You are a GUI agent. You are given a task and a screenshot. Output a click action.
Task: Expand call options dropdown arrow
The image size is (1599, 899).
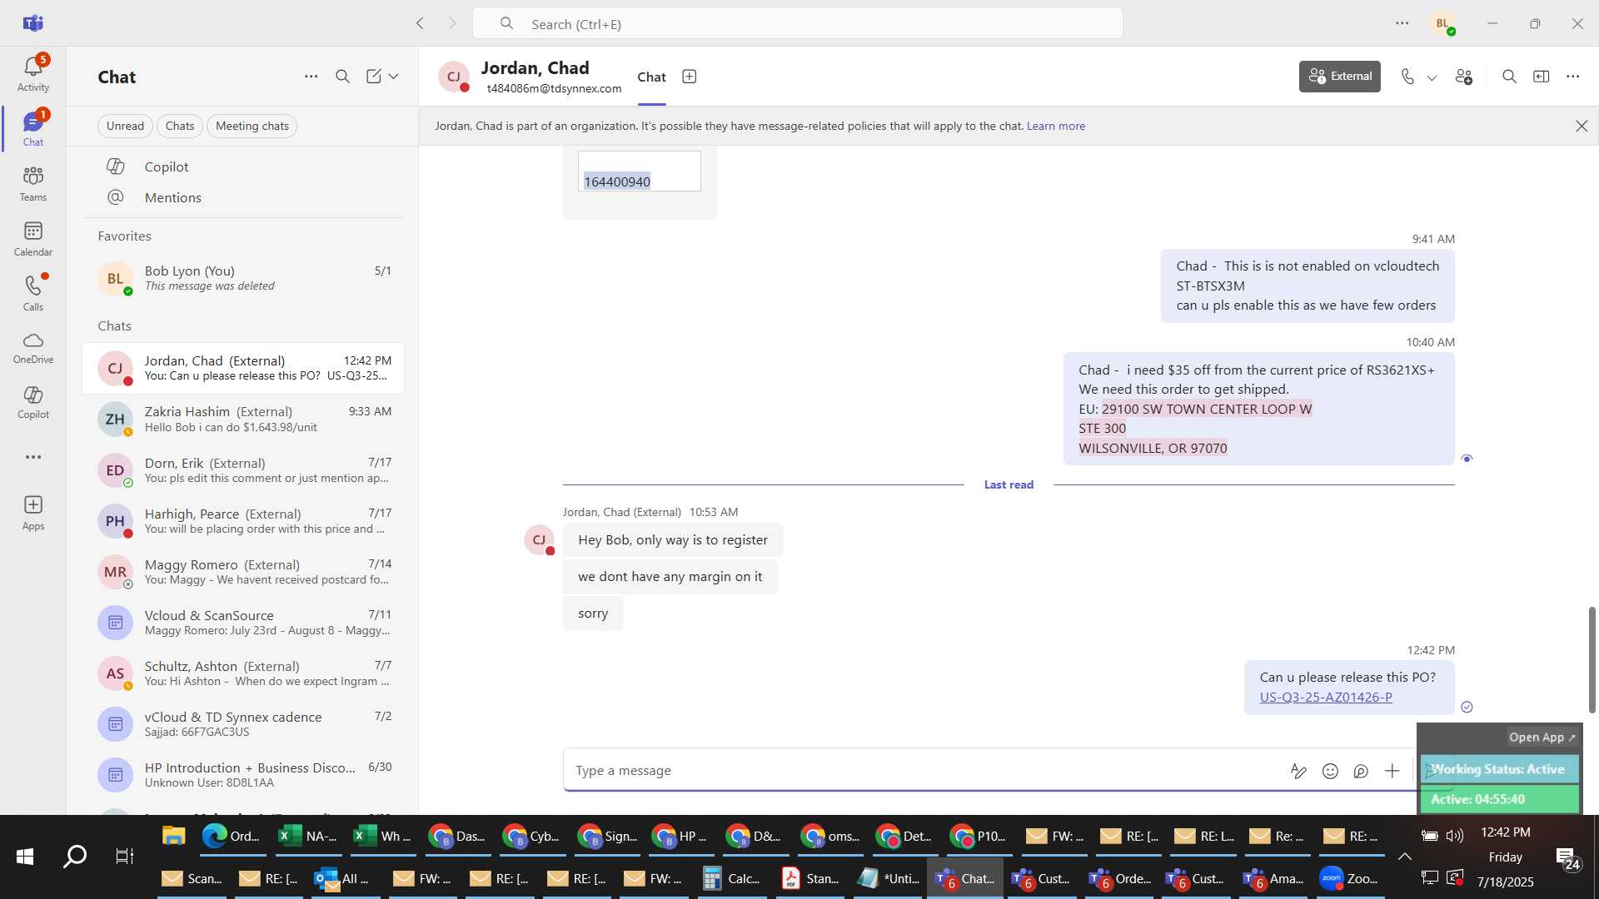[1432, 77]
